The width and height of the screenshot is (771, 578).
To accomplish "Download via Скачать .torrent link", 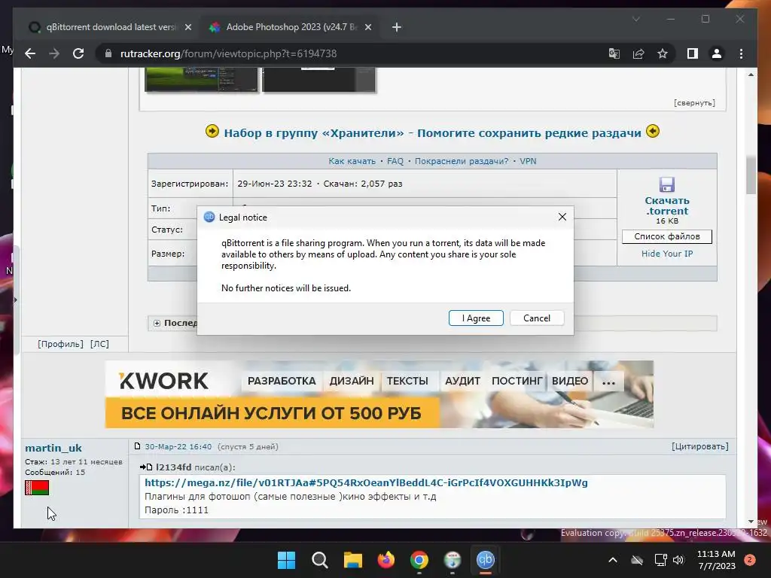I will (667, 206).
